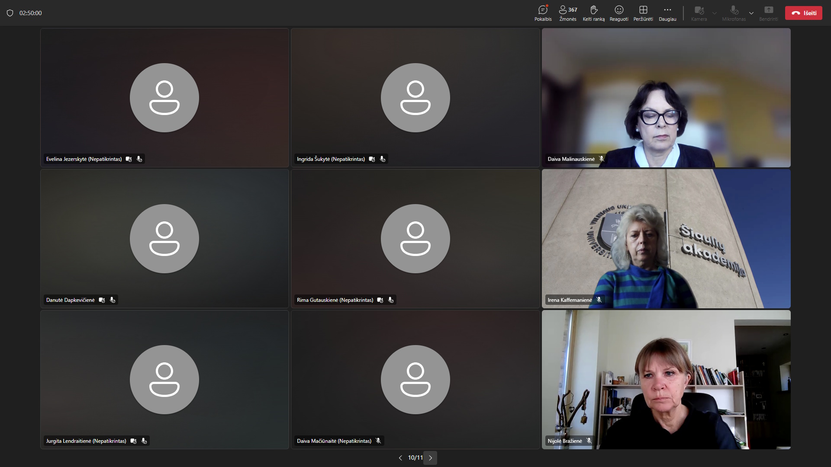Click Daiva Malinauskienė's muted microphone icon
831x467 pixels.
602,159
